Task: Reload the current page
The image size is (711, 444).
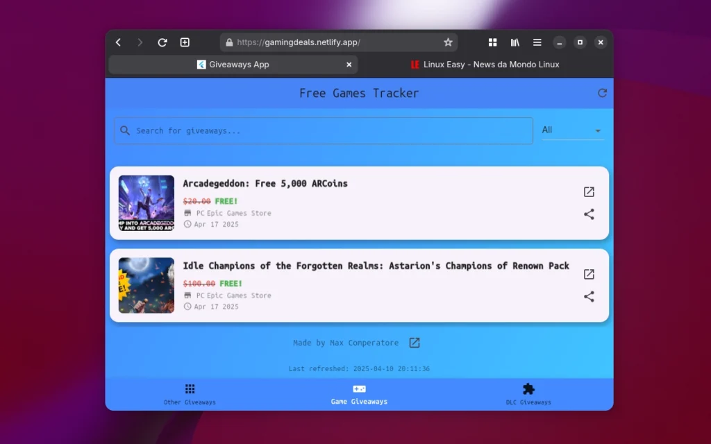Action: pyautogui.click(x=162, y=42)
